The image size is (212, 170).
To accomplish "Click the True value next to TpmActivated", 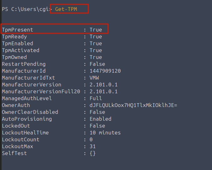I will (x=96, y=50).
